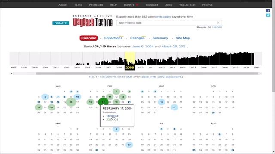
Task: Switch to the Changes tab
Action: pyautogui.click(x=137, y=38)
